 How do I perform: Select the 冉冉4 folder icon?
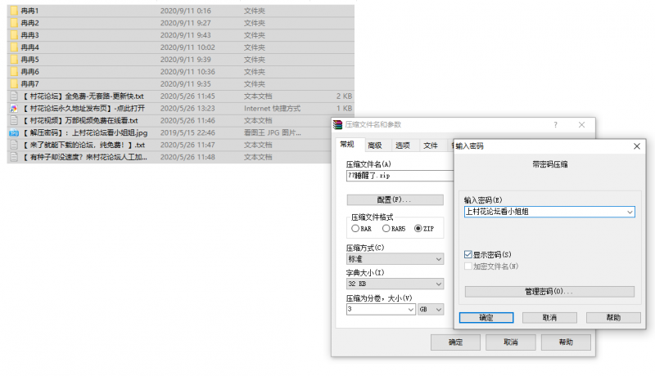tap(13, 47)
